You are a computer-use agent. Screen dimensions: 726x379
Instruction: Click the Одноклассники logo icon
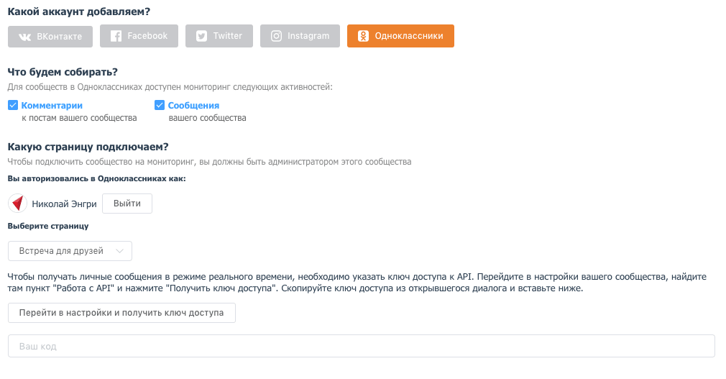click(x=364, y=36)
